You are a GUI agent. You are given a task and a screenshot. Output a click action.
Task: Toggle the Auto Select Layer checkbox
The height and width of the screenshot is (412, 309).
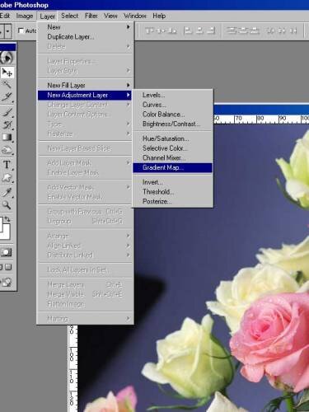click(x=21, y=30)
